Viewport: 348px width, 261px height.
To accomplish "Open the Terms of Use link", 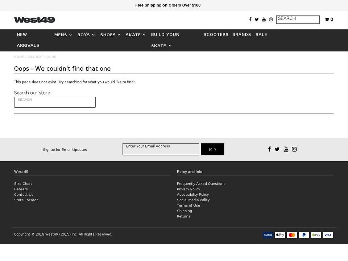I will [x=188, y=205].
